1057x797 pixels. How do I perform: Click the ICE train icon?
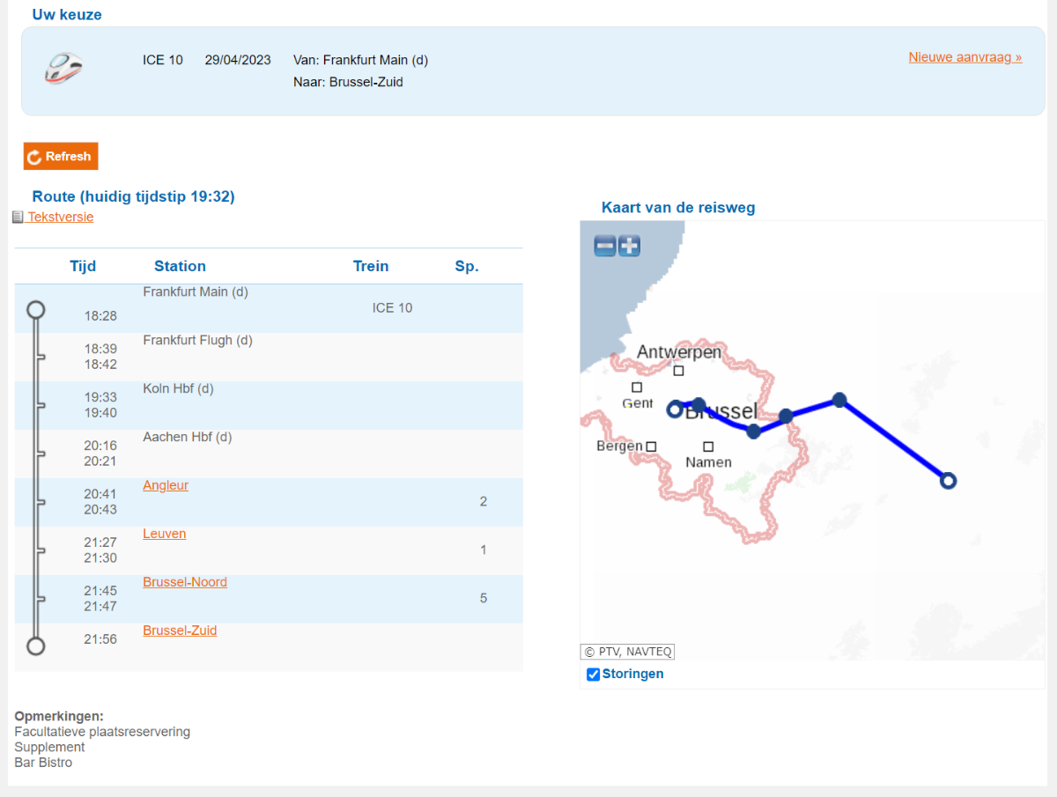[64, 68]
